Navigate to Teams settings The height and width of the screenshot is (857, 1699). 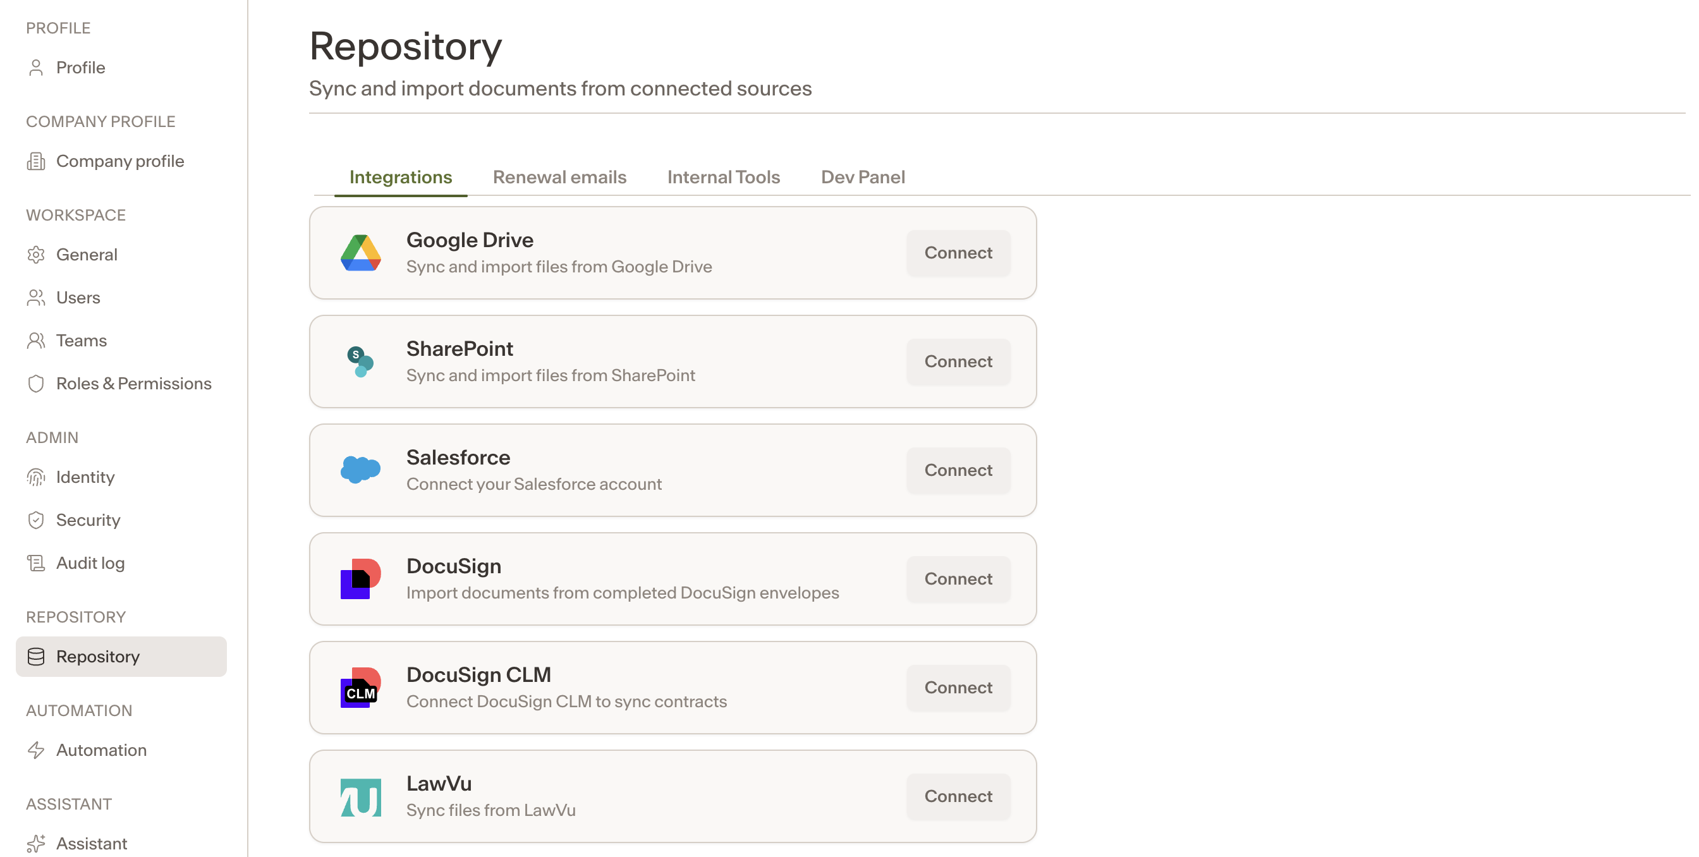pos(121,341)
